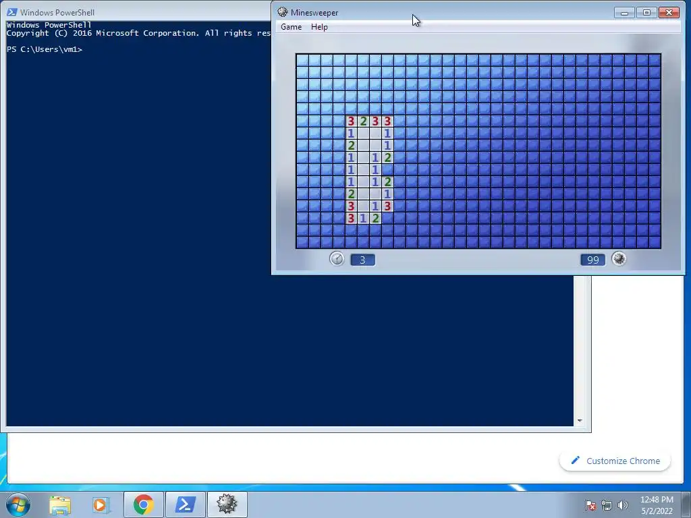Viewport: 691px width, 518px height.
Task: Click the Copyright (C) 2016 Microsoft line
Action: tap(138, 33)
